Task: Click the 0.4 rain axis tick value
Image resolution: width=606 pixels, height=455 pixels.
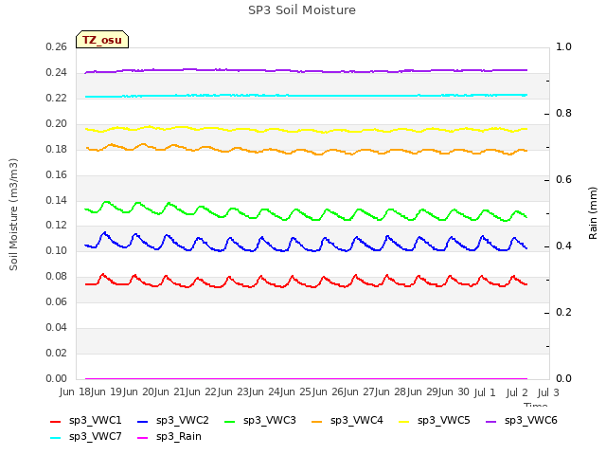Action: tap(563, 246)
